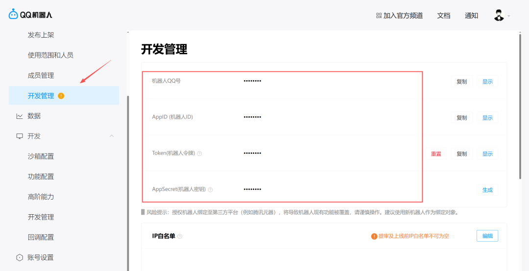Open 文档 in the top navigation
Screen dimensions: 529x271
tap(443, 16)
